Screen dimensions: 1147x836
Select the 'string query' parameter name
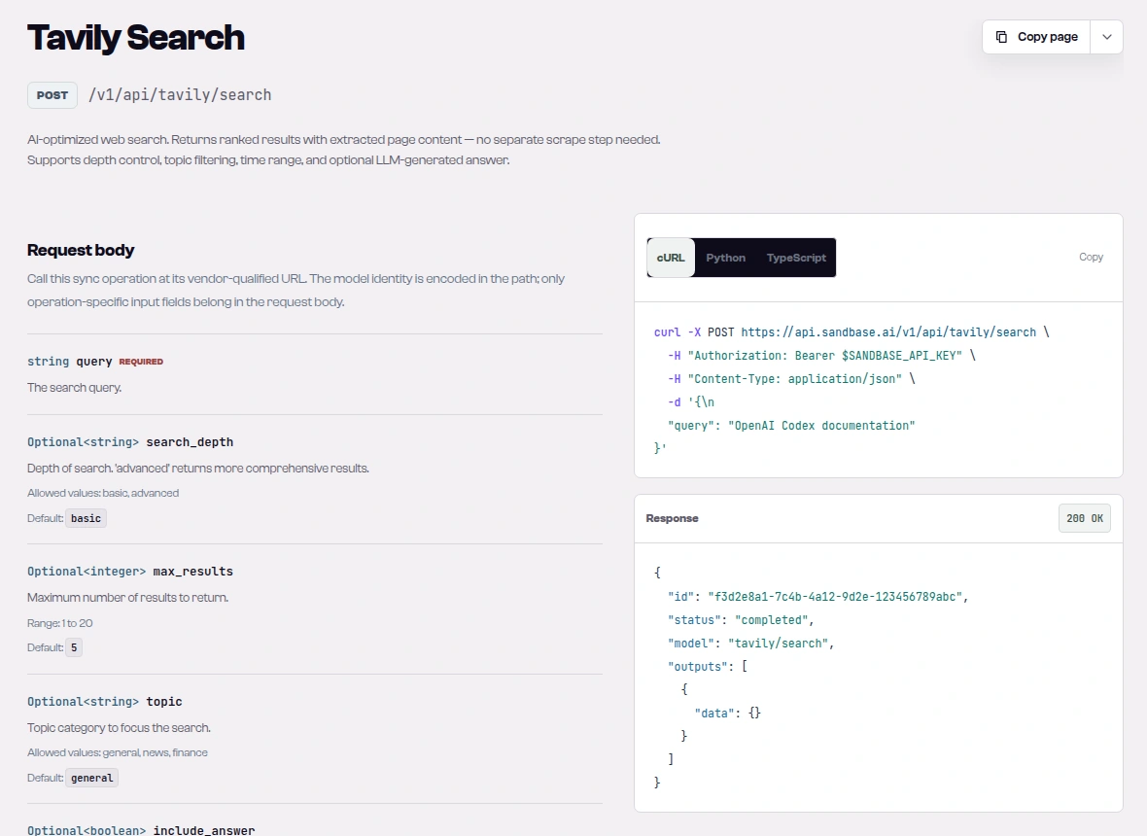pyautogui.click(x=69, y=362)
